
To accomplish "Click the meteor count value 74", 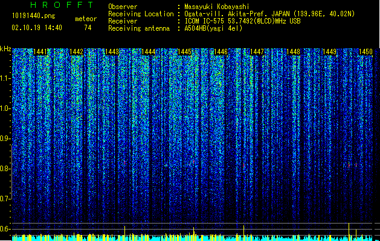I will (88, 28).
